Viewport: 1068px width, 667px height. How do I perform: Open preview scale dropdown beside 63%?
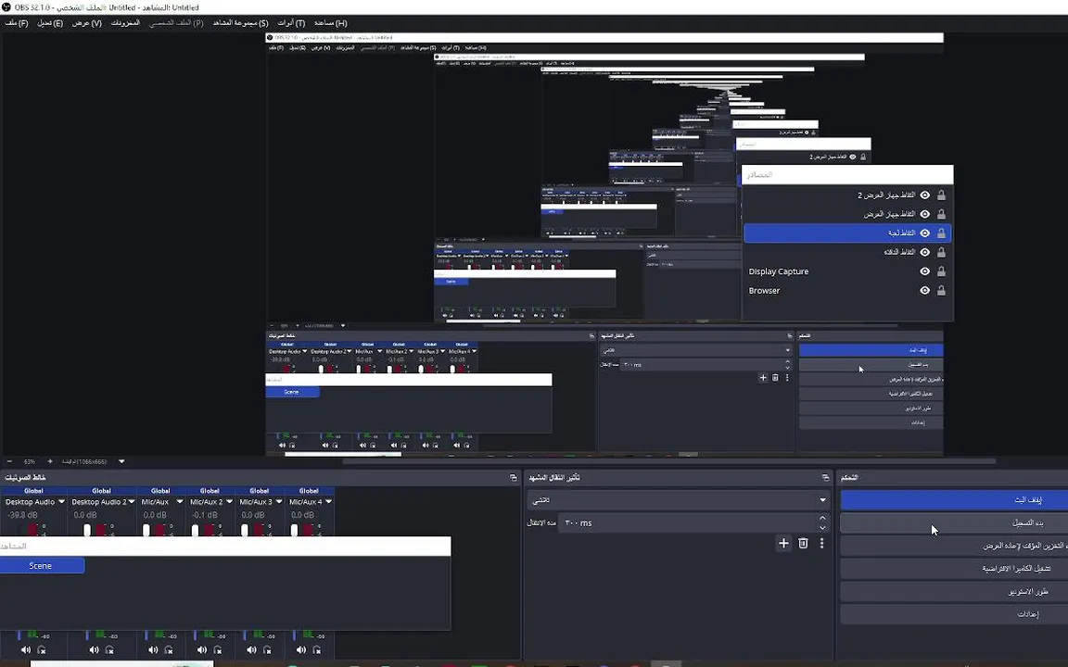(121, 461)
